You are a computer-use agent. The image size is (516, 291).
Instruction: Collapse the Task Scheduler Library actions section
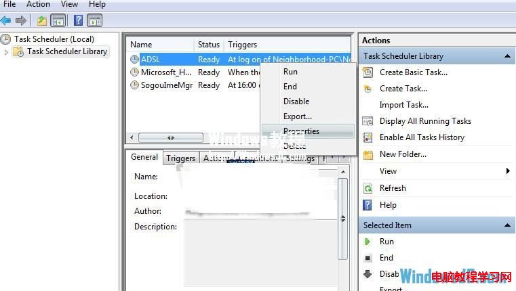point(509,56)
